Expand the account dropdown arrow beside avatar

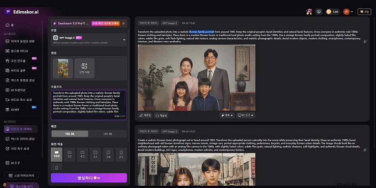point(352,12)
